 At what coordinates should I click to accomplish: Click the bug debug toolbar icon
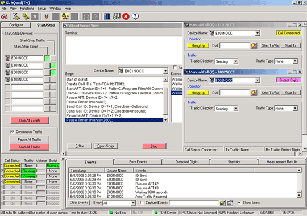(47, 16)
